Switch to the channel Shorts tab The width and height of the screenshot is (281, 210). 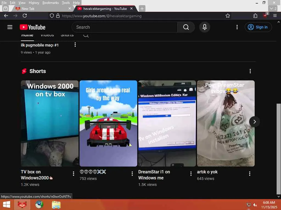point(67,36)
